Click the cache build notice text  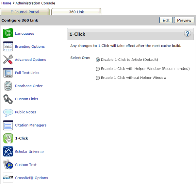coord(126,46)
